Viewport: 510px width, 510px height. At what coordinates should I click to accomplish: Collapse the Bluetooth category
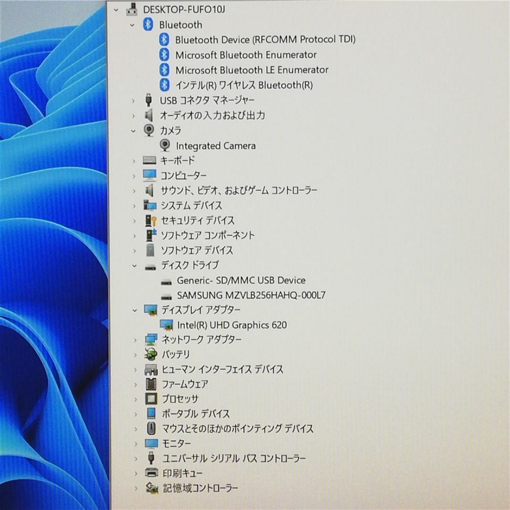132,25
